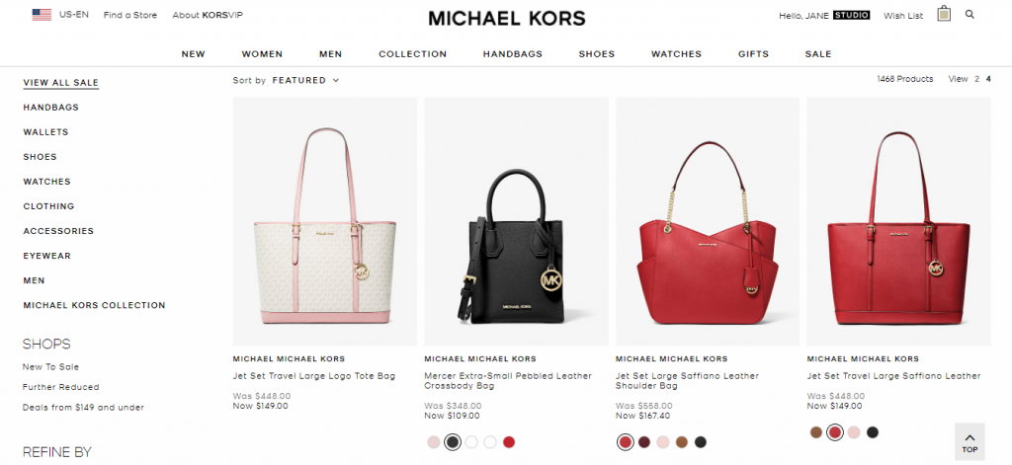Open the shopping bag icon

[944, 14]
